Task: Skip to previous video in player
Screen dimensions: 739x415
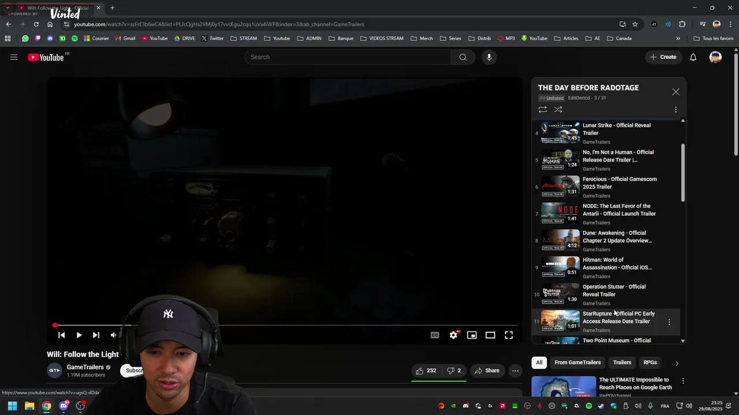Action: [x=62, y=335]
